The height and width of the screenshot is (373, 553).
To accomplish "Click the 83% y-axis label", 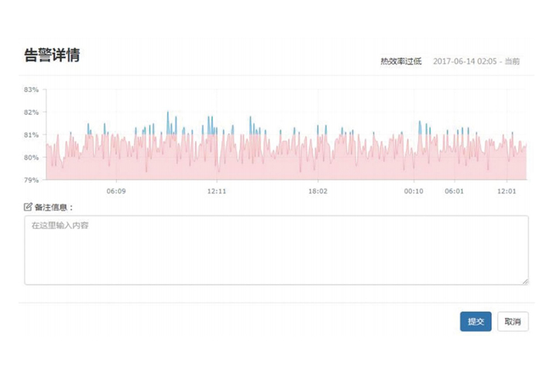I will coord(31,90).
